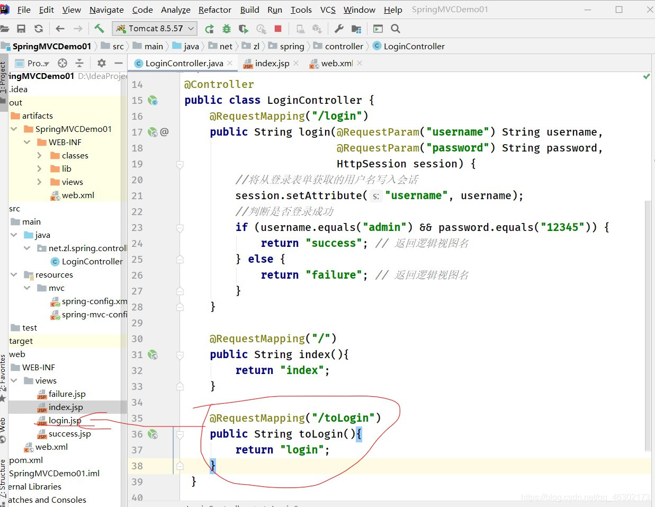Open the Analyze menu
This screenshot has height=507, width=655.
coord(176,10)
